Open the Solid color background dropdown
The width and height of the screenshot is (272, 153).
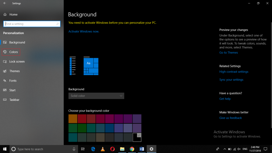[x=96, y=96]
